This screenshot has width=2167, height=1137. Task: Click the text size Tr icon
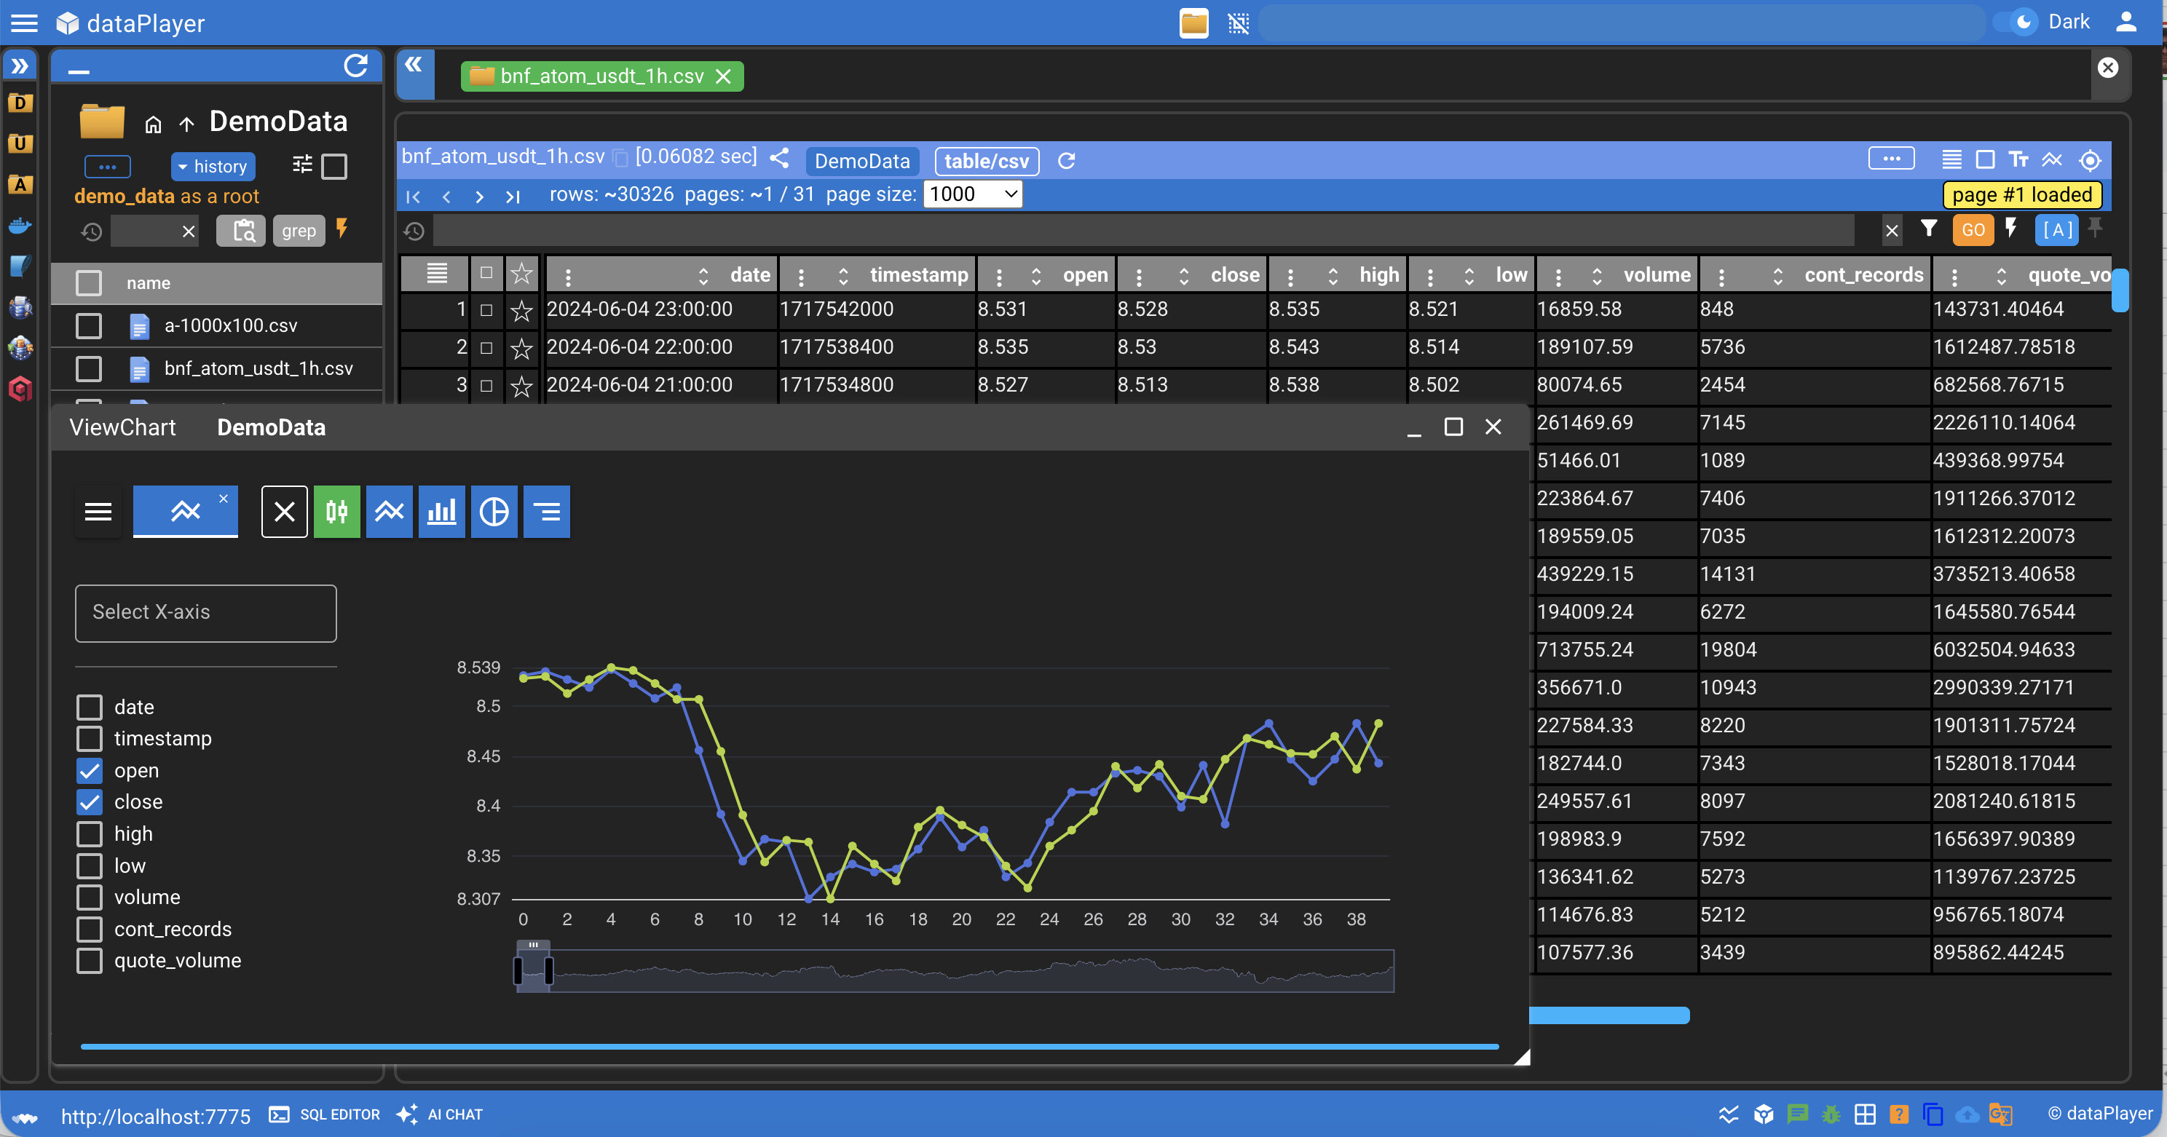(2018, 160)
